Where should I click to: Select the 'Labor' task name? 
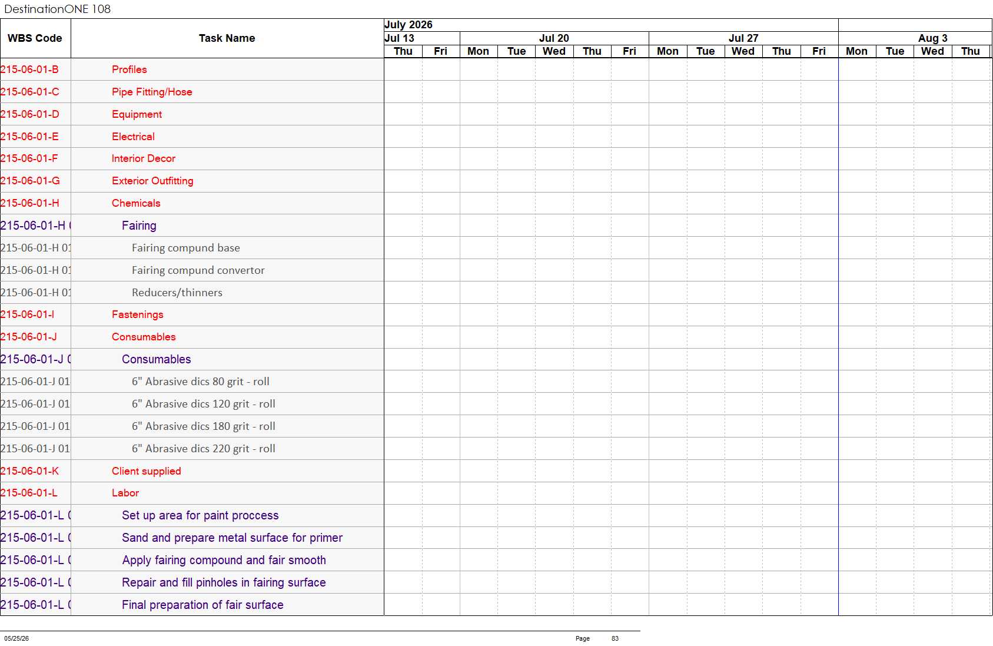click(x=125, y=493)
